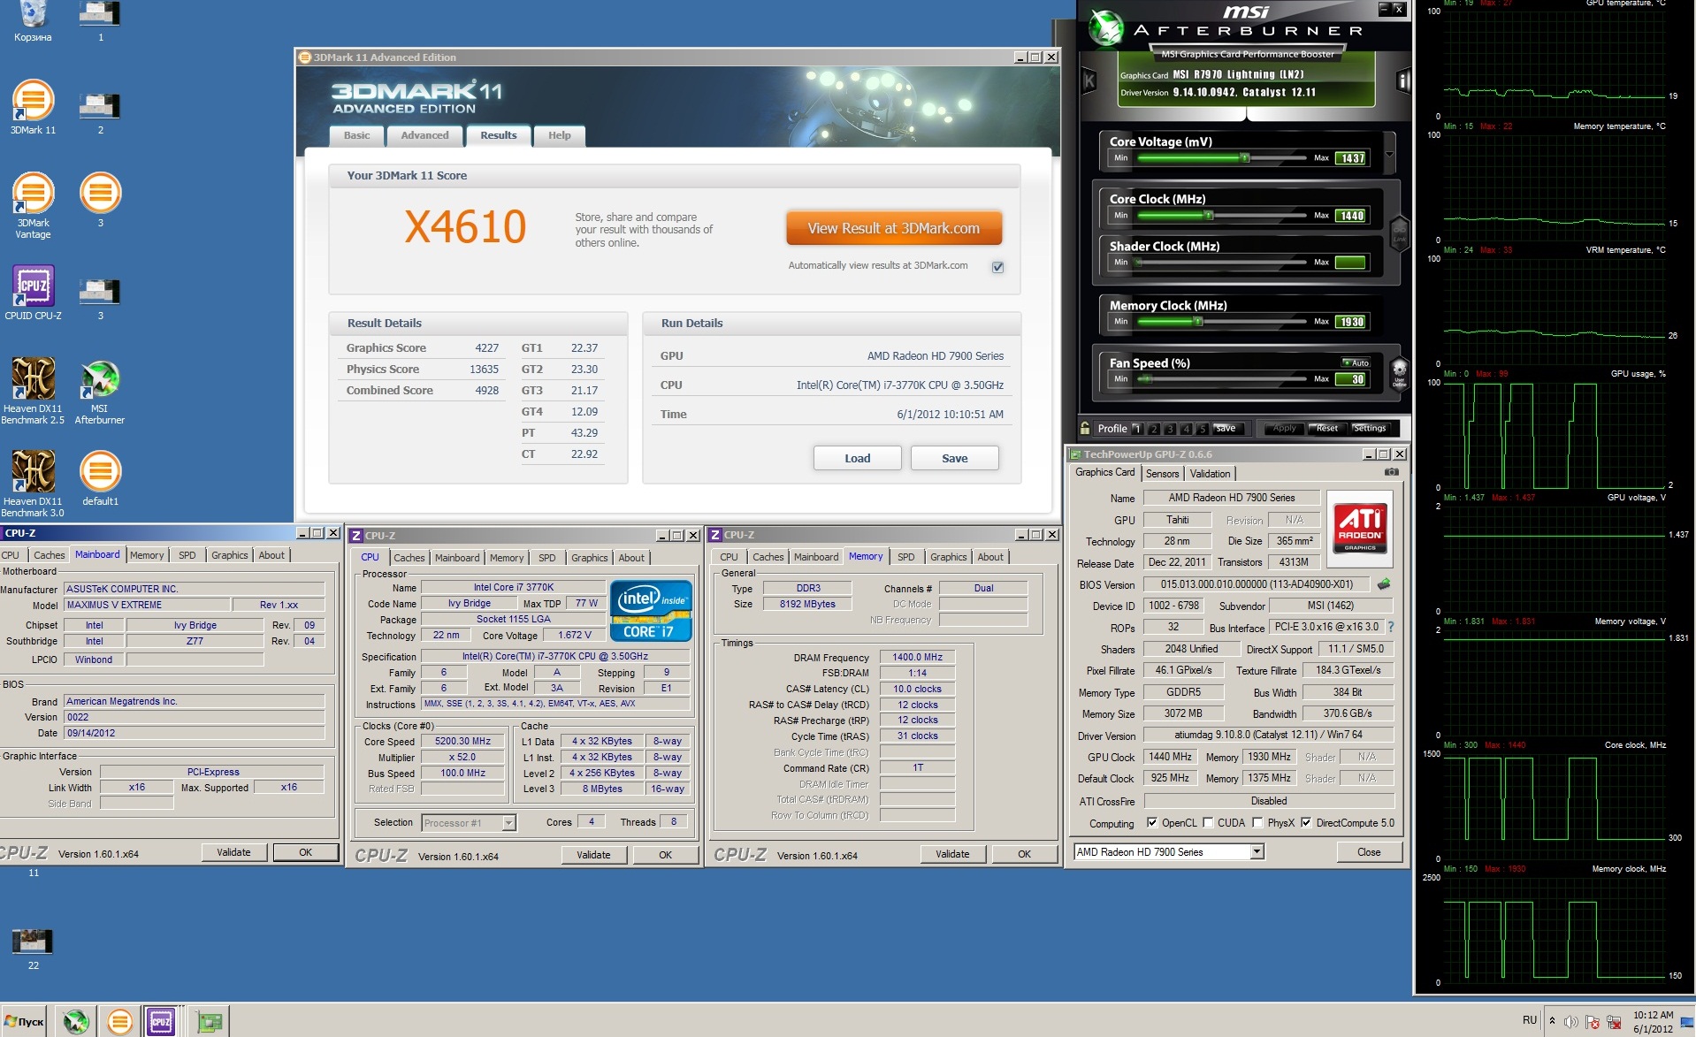Image resolution: width=1696 pixels, height=1037 pixels.
Task: Click the Bus Interface question mark icon
Action: [1391, 627]
